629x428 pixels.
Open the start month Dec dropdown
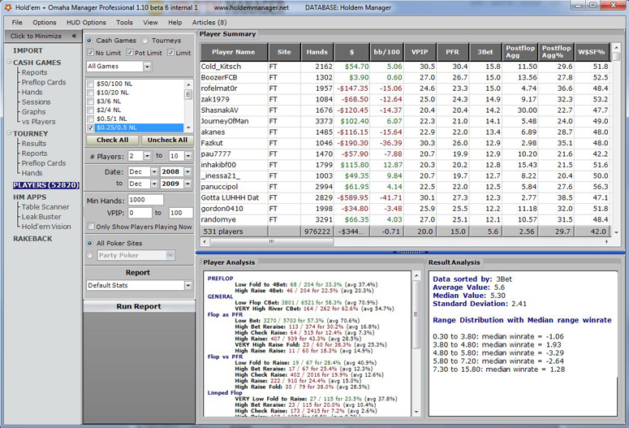[x=154, y=172]
